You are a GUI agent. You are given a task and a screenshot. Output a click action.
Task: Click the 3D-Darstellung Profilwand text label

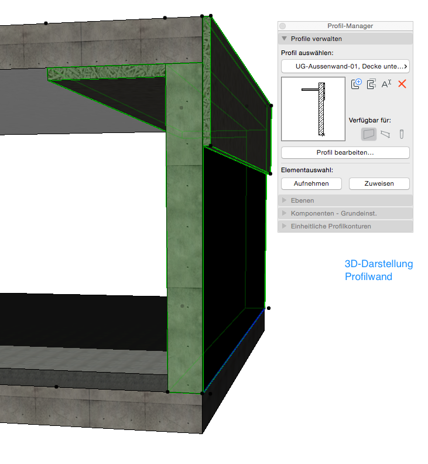point(379,270)
